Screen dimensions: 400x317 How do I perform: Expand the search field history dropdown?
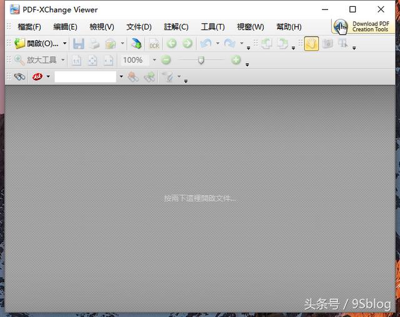tap(121, 76)
